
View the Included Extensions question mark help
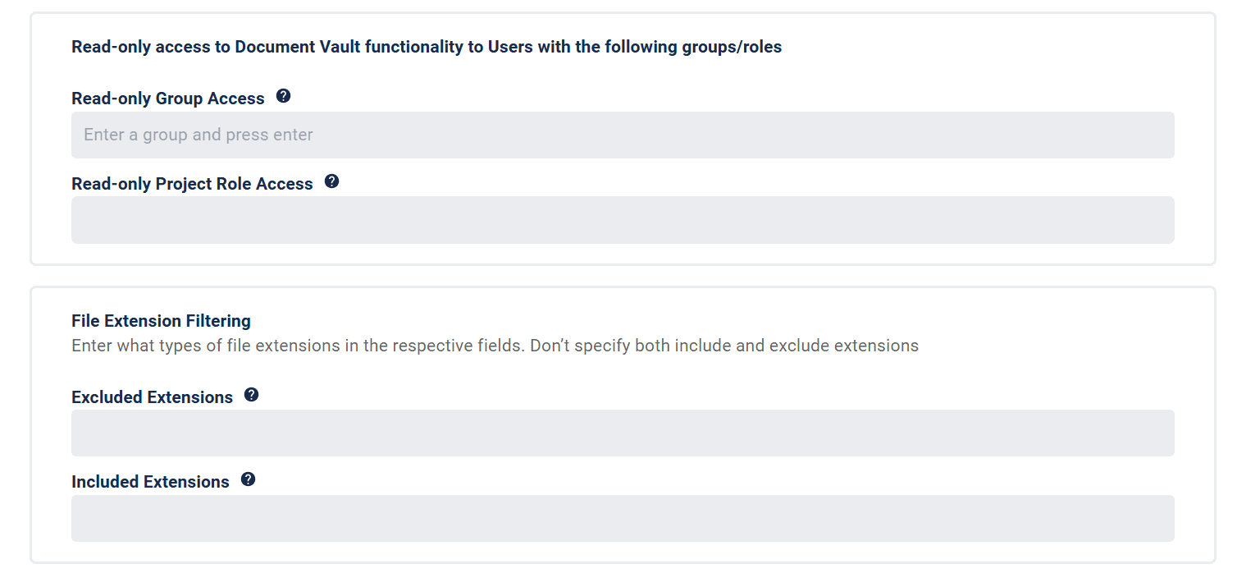tap(248, 479)
